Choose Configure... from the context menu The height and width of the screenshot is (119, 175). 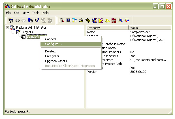(x=71, y=44)
